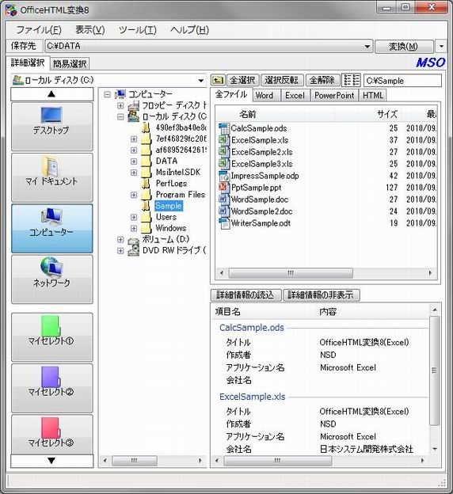Expand the ボリューム (D:) tree node
453x494 pixels.
[x=120, y=239]
